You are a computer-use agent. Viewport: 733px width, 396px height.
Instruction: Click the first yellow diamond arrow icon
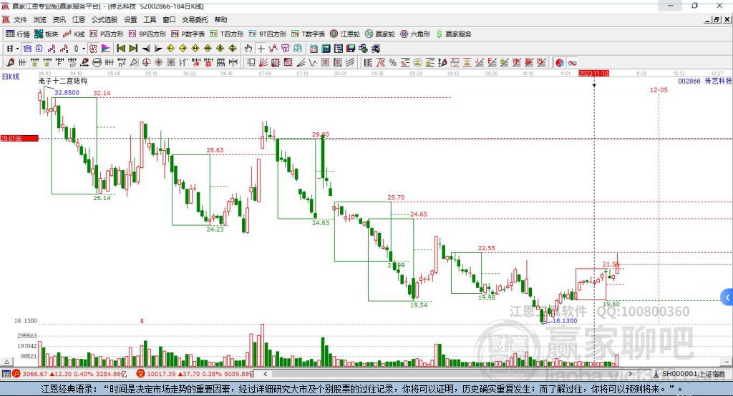tap(170, 49)
